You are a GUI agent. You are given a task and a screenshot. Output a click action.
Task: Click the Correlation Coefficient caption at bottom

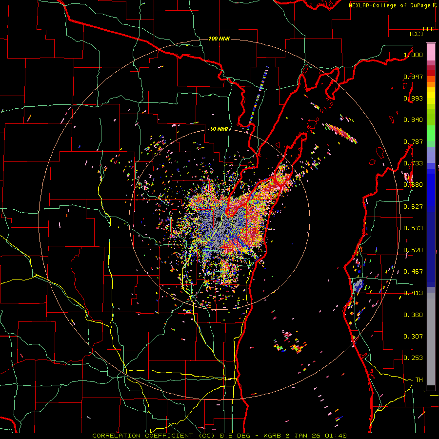tap(219, 436)
